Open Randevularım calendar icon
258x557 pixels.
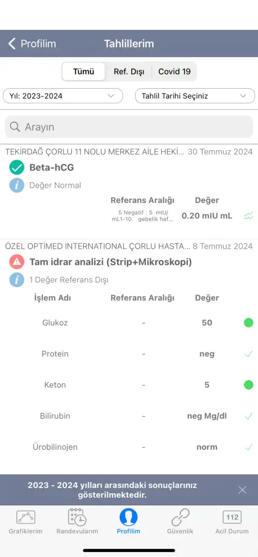77,517
